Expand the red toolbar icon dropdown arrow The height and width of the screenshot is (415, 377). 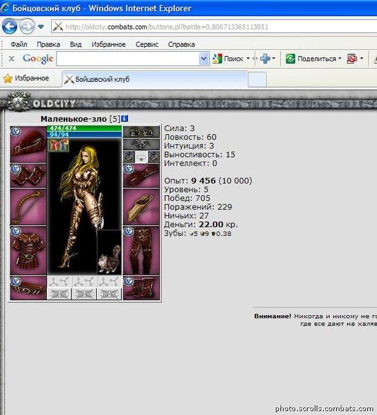point(361,58)
